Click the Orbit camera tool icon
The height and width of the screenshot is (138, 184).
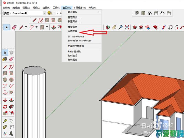pyautogui.click(x=108, y=27)
